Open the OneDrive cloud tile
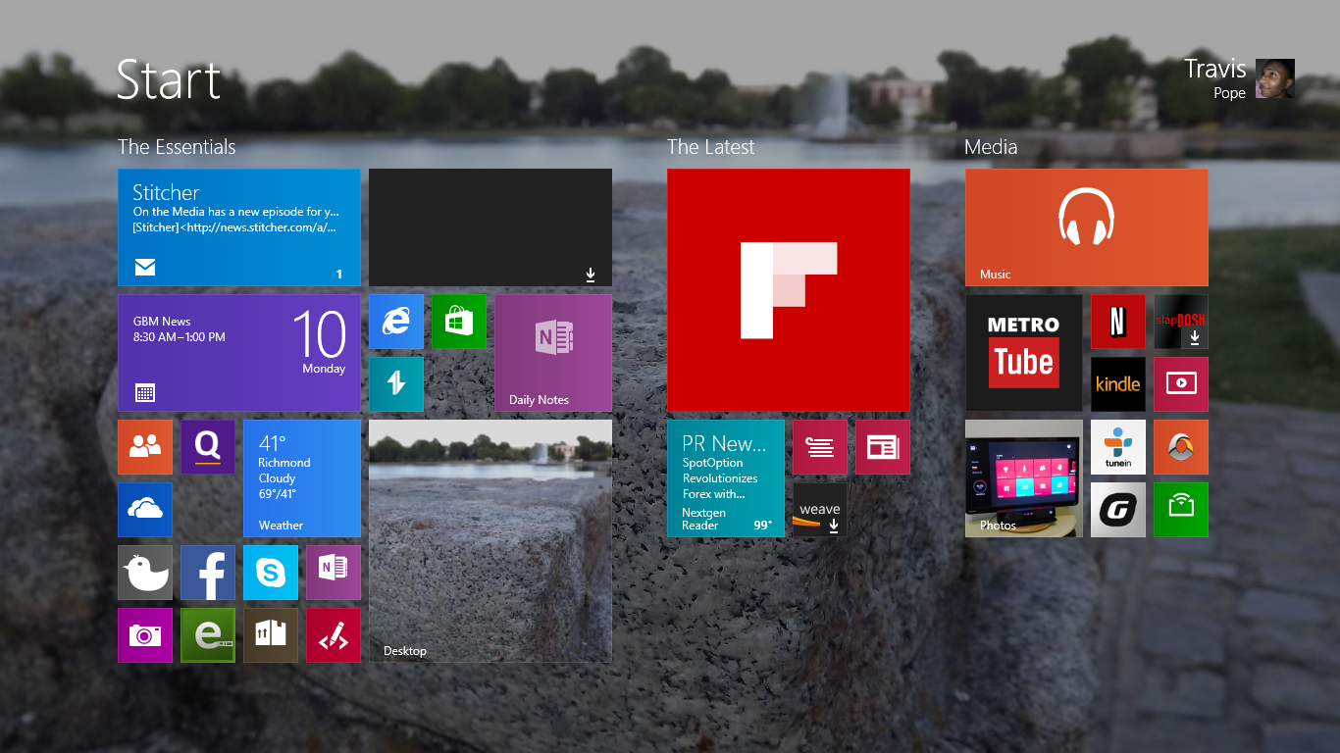The image size is (1340, 753). tap(145, 510)
